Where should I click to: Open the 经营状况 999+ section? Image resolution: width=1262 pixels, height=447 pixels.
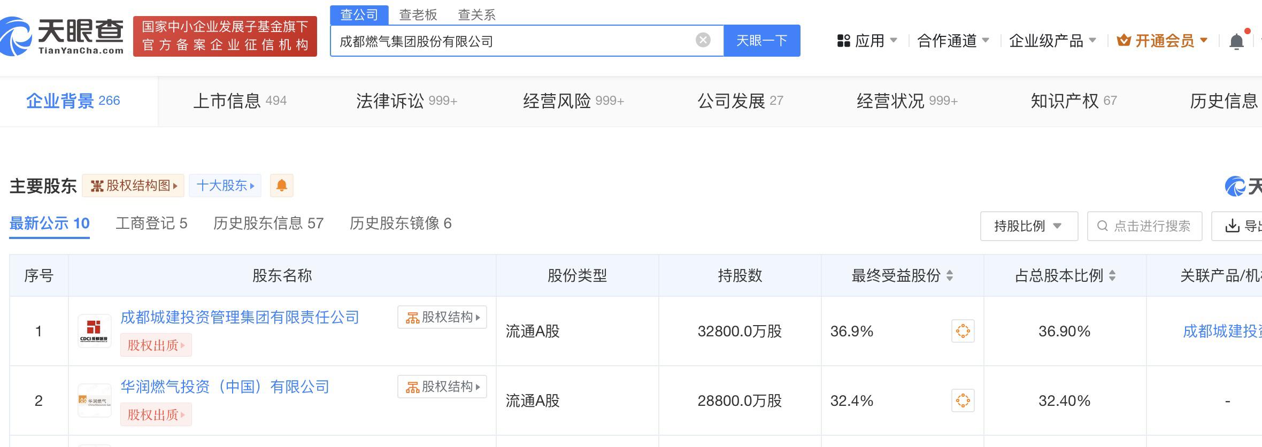(x=907, y=101)
